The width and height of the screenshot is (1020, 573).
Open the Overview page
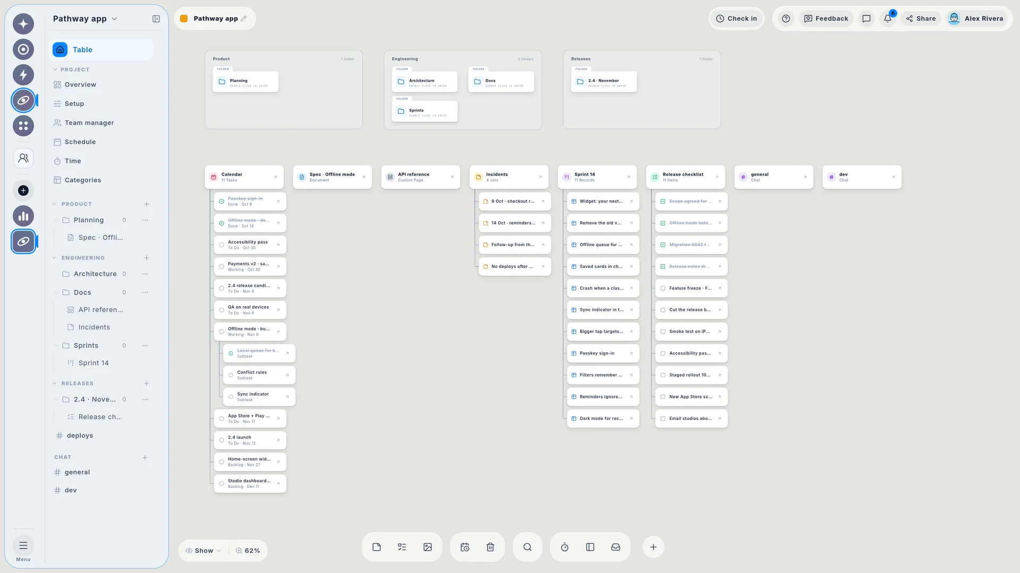80,84
